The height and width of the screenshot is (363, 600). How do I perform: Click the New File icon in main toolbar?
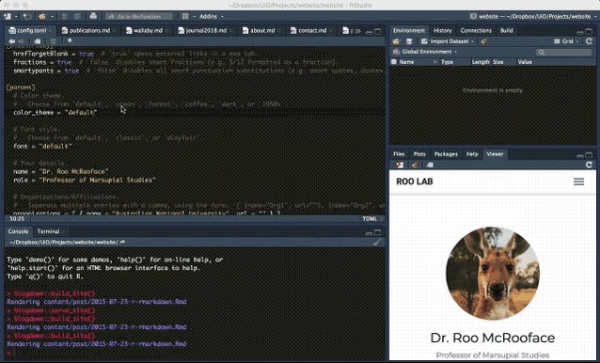click(x=8, y=16)
